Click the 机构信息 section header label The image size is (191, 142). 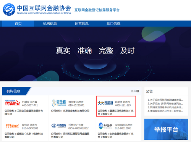[13, 91]
